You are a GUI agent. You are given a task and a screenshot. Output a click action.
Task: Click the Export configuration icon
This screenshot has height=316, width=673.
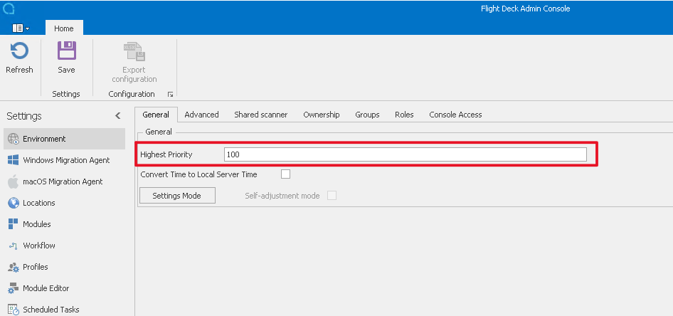[x=134, y=52]
